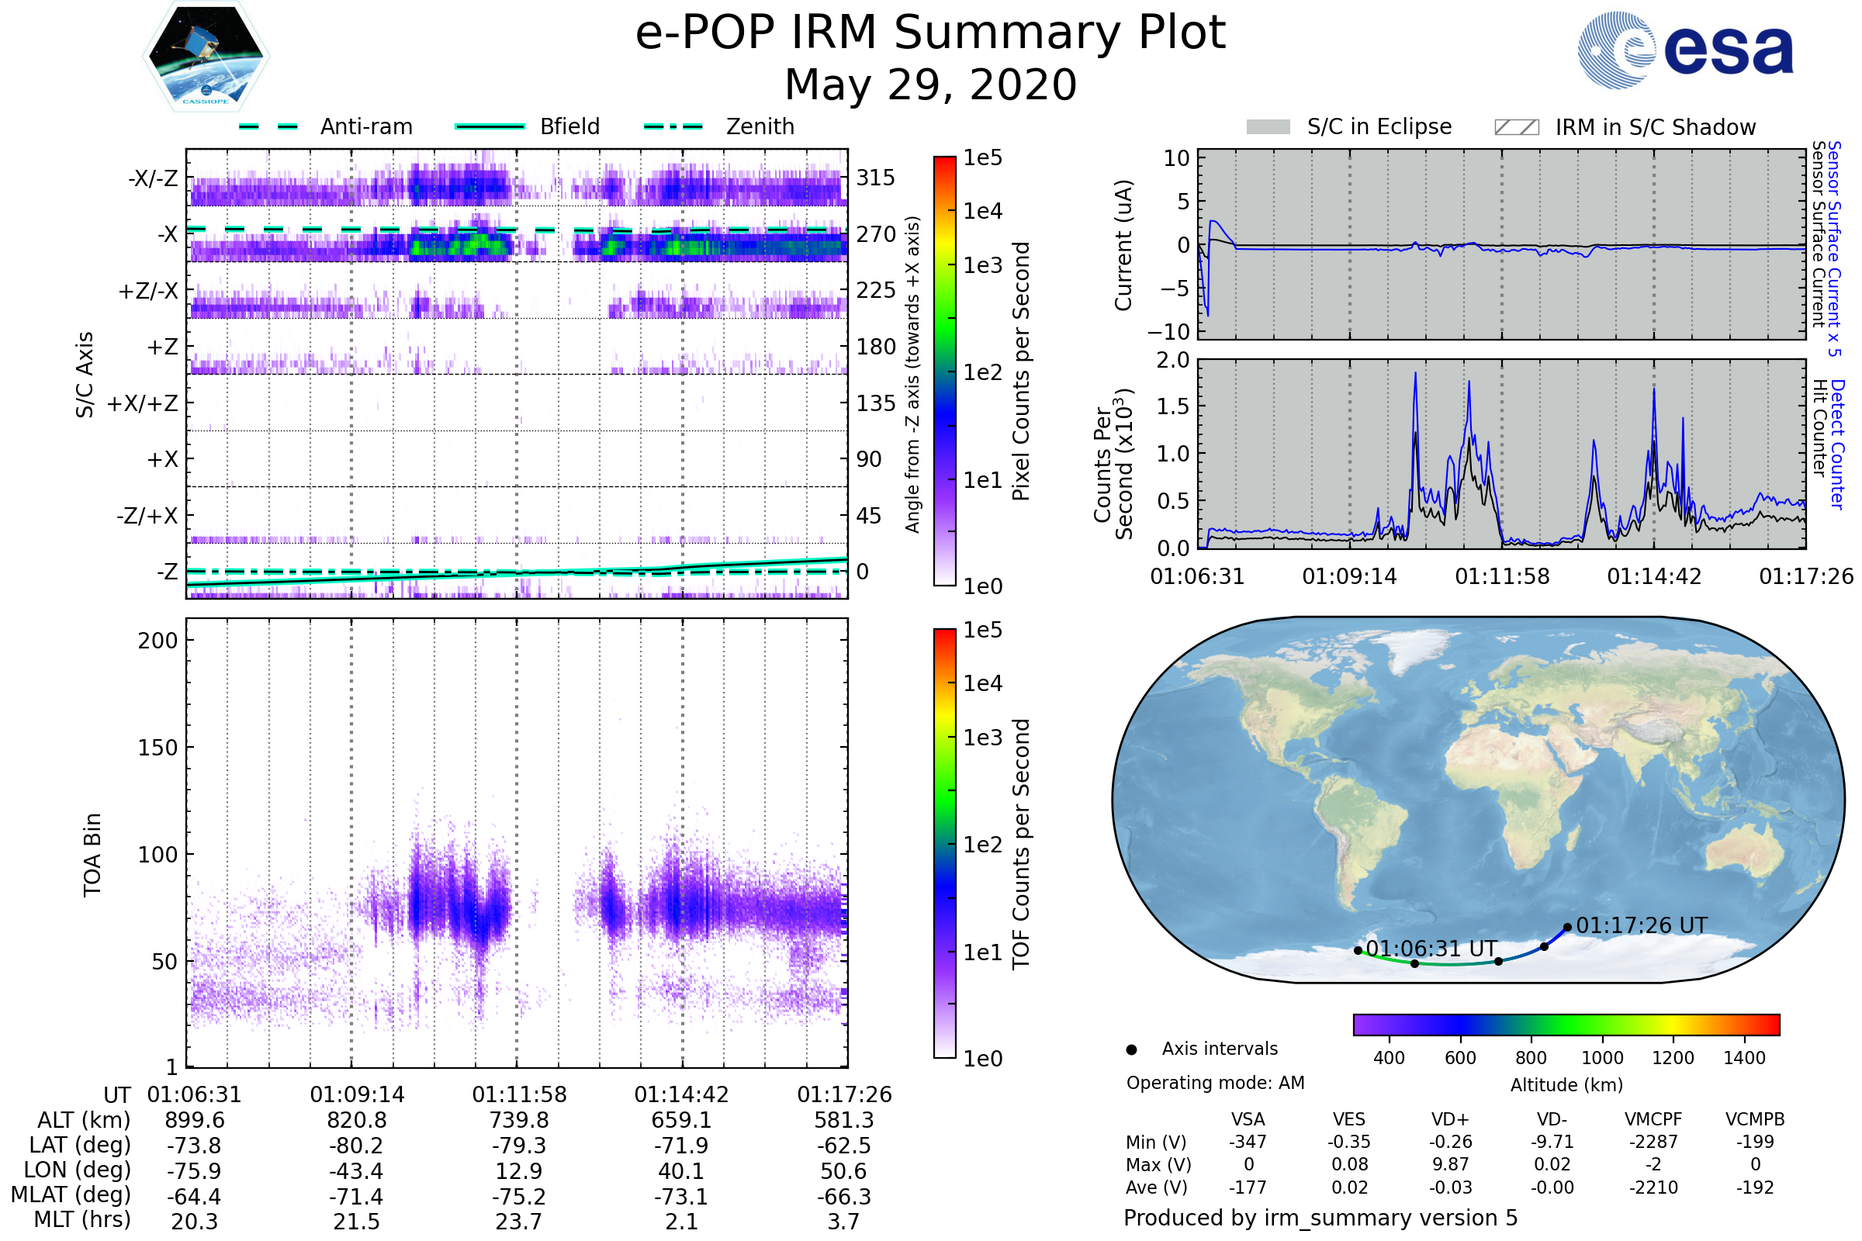Click the TOA Bin axis label
The width and height of the screenshot is (1862, 1241).
click(92, 855)
